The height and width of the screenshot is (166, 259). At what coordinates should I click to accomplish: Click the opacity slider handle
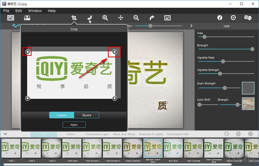pos(150,26)
